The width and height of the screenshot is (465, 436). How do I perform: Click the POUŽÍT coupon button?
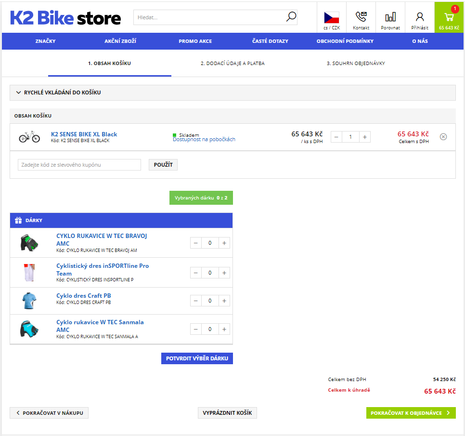pos(163,165)
